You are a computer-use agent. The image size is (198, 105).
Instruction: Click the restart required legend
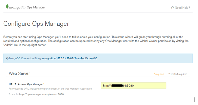[x=178, y=74]
